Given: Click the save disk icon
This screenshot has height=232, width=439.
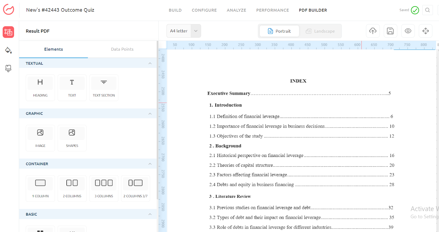Looking at the screenshot, I should click(390, 31).
